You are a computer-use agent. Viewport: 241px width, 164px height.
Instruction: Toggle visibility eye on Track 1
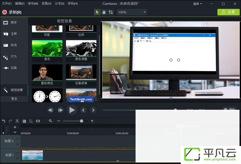pos(18,153)
